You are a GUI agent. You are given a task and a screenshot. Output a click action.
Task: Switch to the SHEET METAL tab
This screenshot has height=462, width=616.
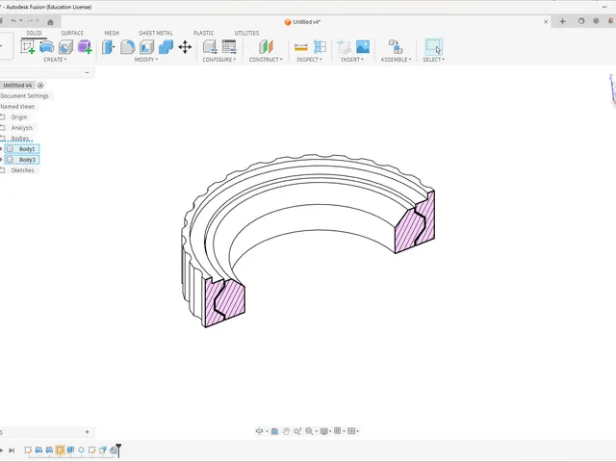coord(156,33)
